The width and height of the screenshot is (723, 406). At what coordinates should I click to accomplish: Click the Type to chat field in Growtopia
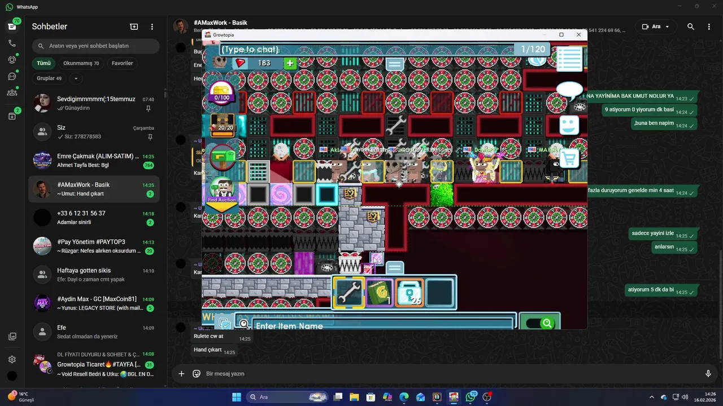coord(367,50)
